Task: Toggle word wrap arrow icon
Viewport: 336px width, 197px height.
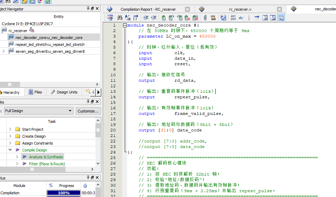Action: tap(257, 18)
